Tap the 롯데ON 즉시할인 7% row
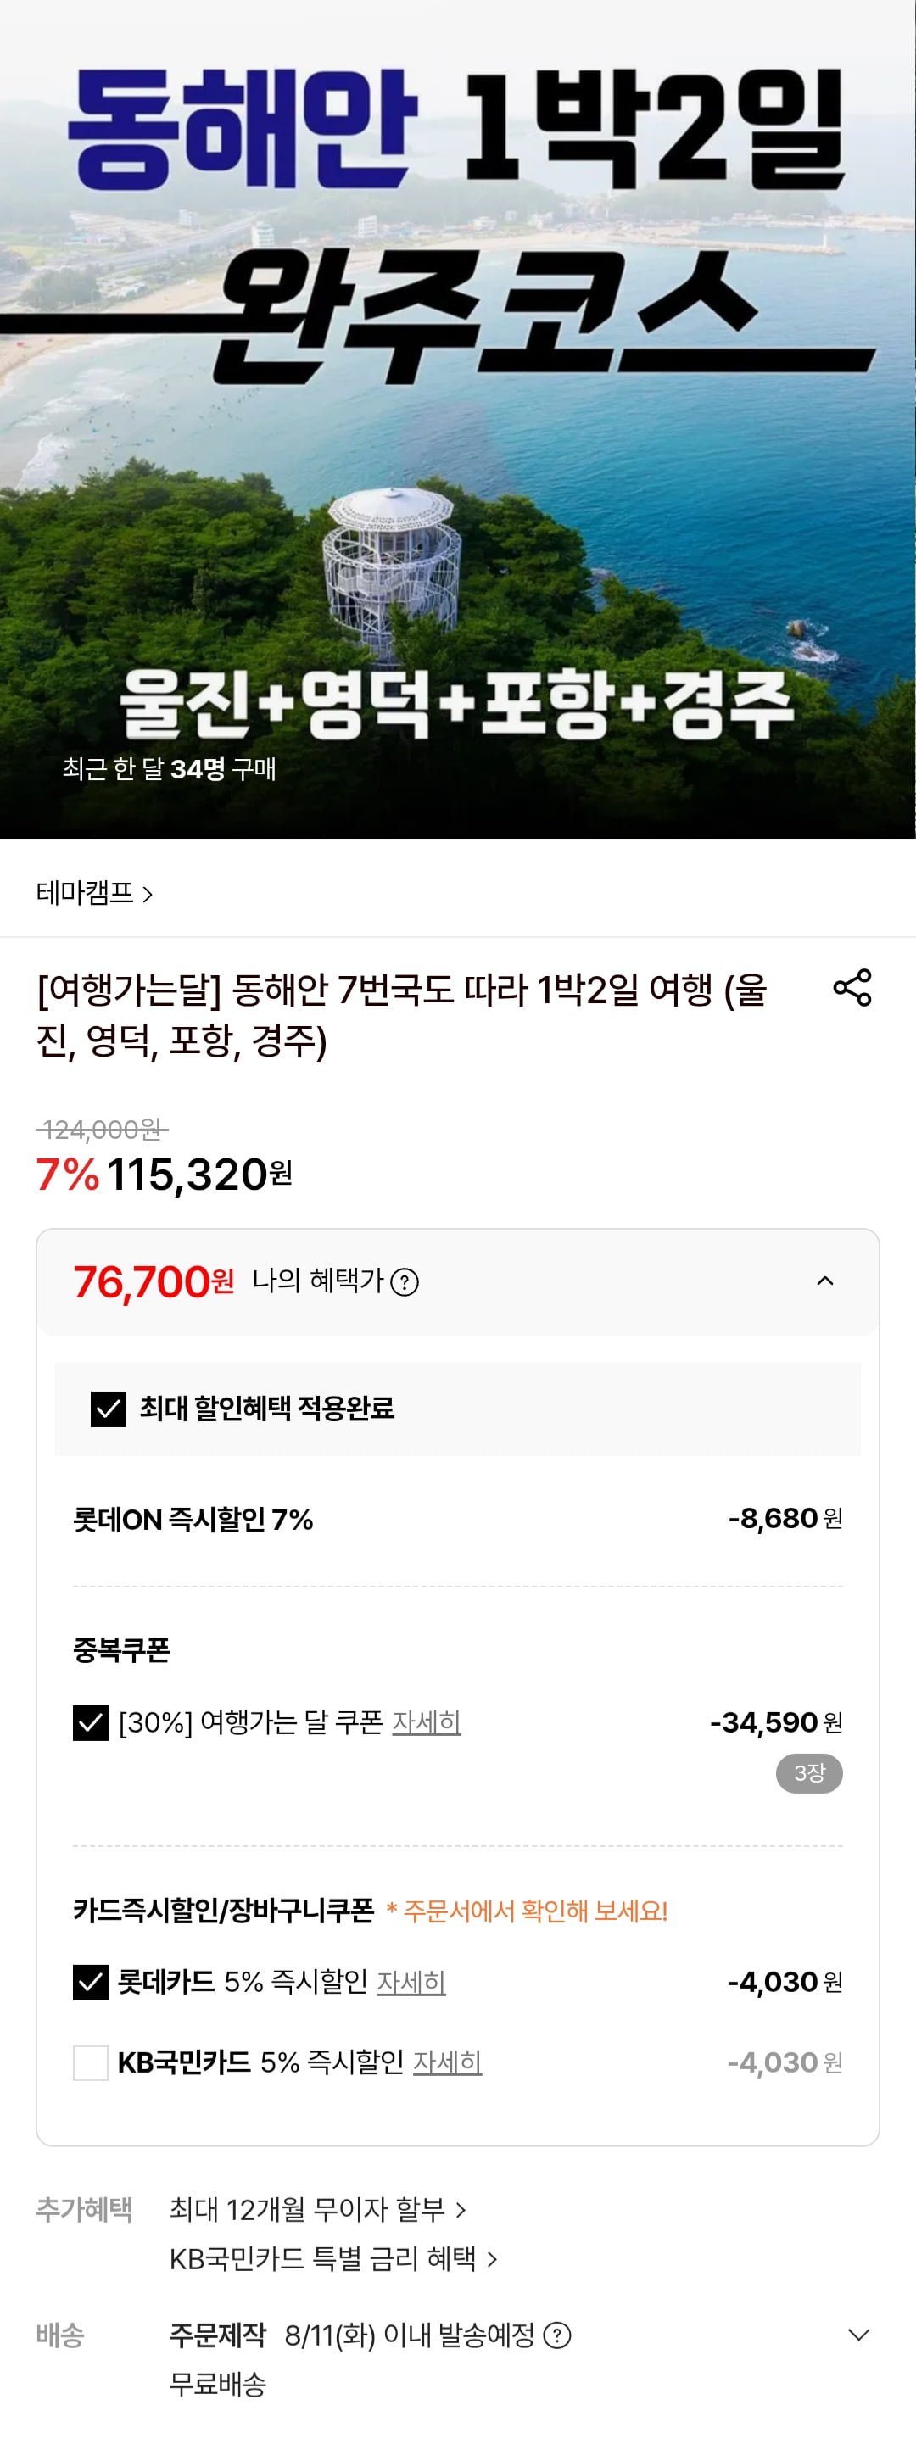Image resolution: width=916 pixels, height=2444 pixels. [x=193, y=1520]
